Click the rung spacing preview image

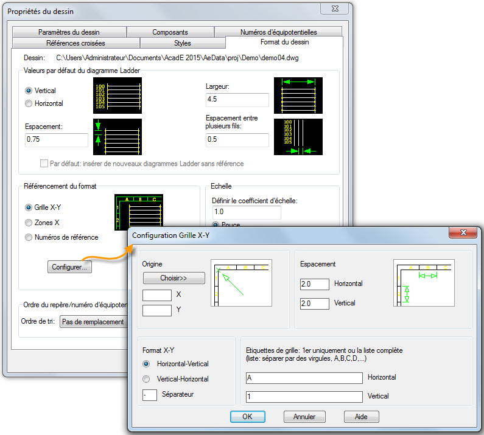click(x=117, y=137)
